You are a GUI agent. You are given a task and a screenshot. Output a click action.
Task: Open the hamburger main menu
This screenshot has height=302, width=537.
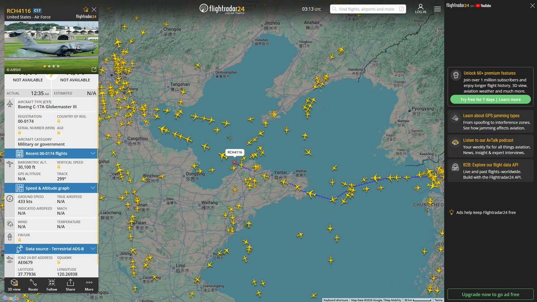pyautogui.click(x=437, y=9)
